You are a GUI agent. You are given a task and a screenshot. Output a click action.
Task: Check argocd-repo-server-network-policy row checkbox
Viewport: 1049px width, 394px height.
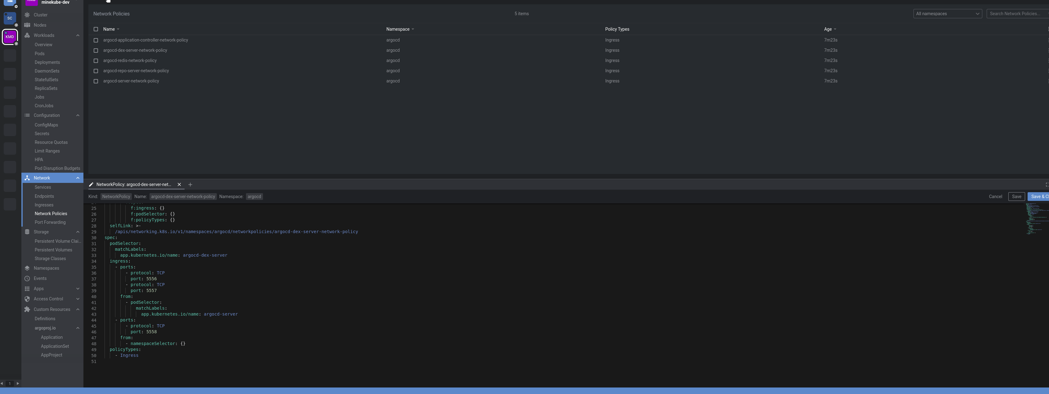coord(96,71)
